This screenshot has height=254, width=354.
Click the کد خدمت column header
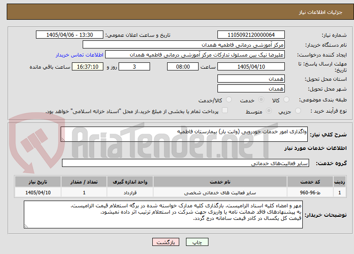310,182
